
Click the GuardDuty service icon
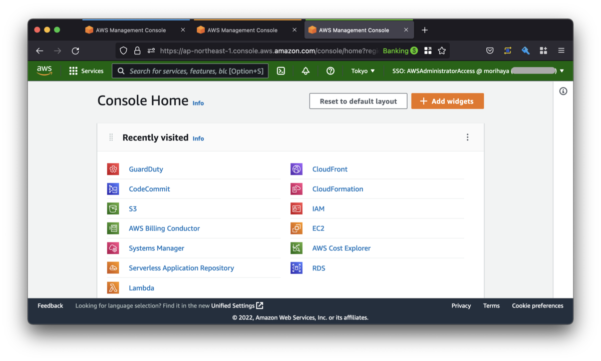[x=113, y=169]
